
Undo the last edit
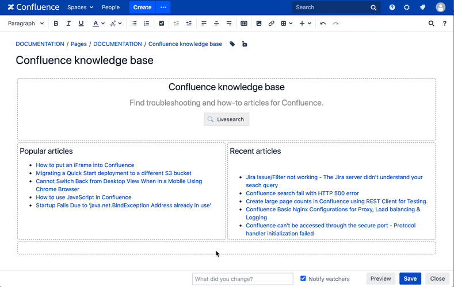(x=323, y=24)
